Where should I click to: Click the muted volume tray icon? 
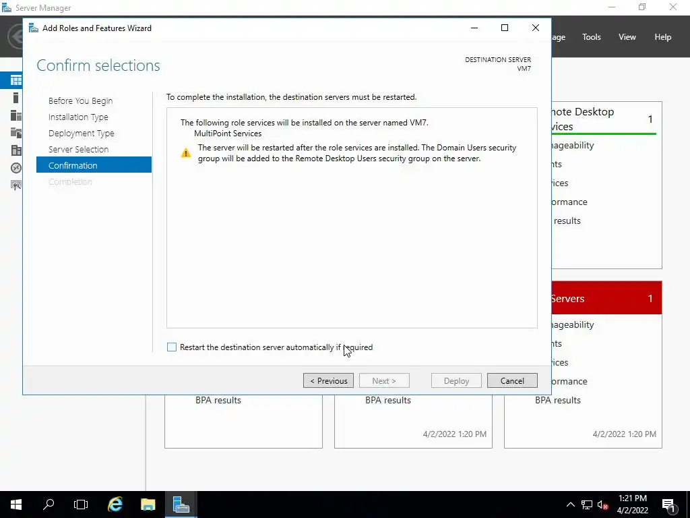click(602, 505)
